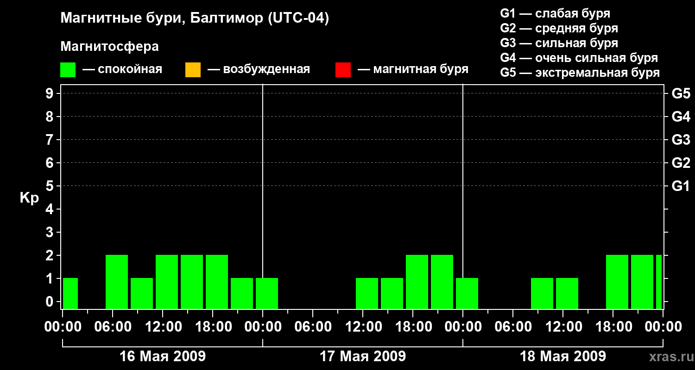This screenshot has width=695, height=370.
Task: Click the 'G1 — слабая буря' line
Action: pyautogui.click(x=555, y=13)
